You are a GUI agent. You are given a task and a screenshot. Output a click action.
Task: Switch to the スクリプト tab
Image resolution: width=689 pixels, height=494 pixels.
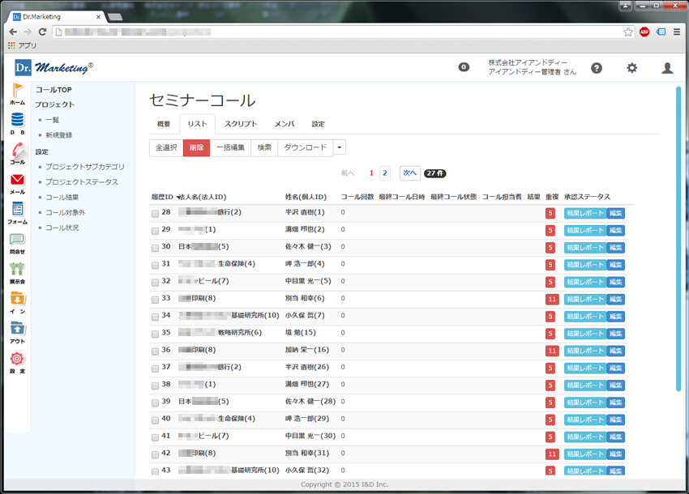(x=241, y=124)
